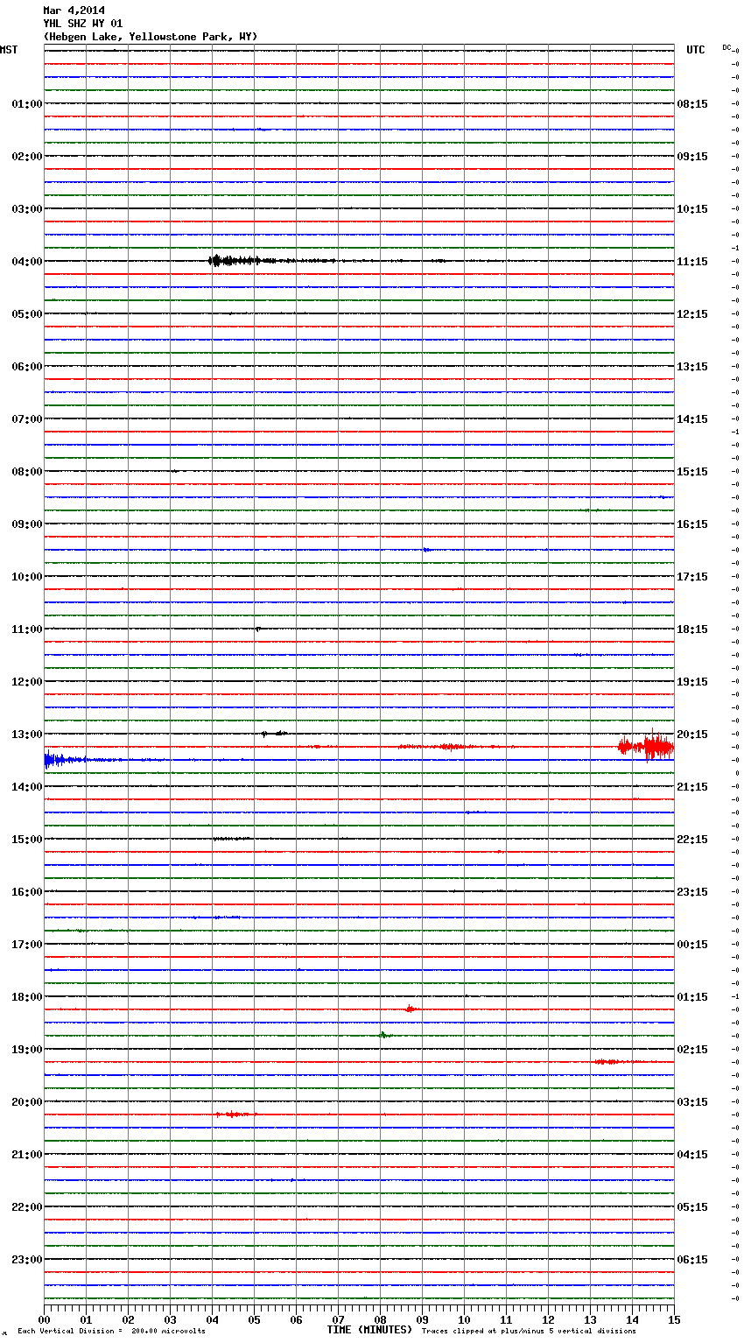Click the 'TIME (MINUTES)' axis title
The height and width of the screenshot is (1343, 744).
coord(369,1330)
